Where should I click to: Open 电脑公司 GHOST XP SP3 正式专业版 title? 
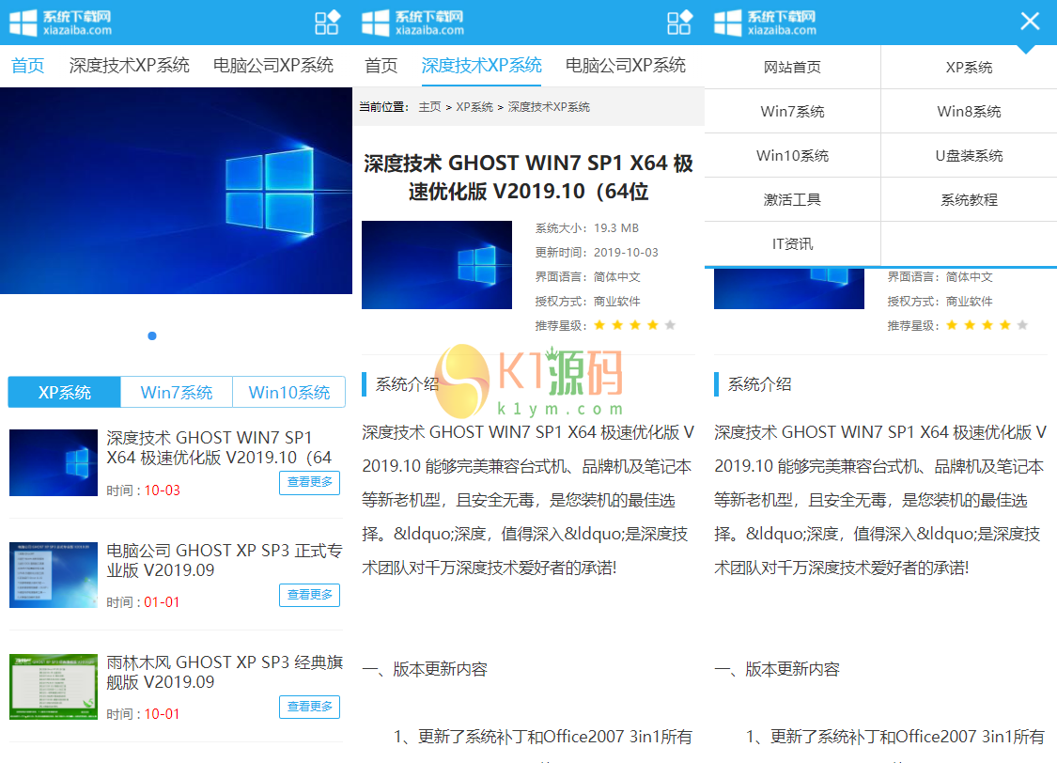click(x=225, y=560)
